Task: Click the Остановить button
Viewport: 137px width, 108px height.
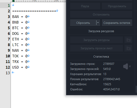Action: (x=101, y=14)
